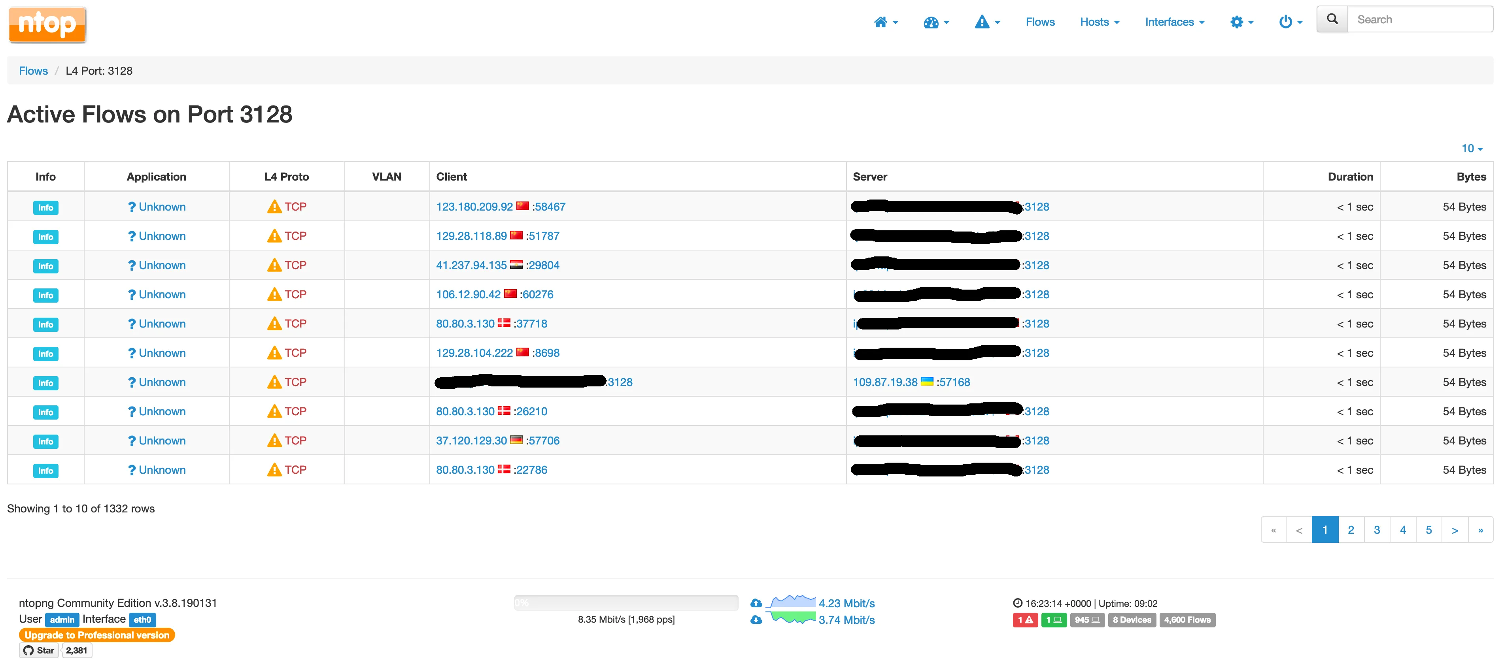
Task: Click the red alert badge
Action: tap(1025, 620)
